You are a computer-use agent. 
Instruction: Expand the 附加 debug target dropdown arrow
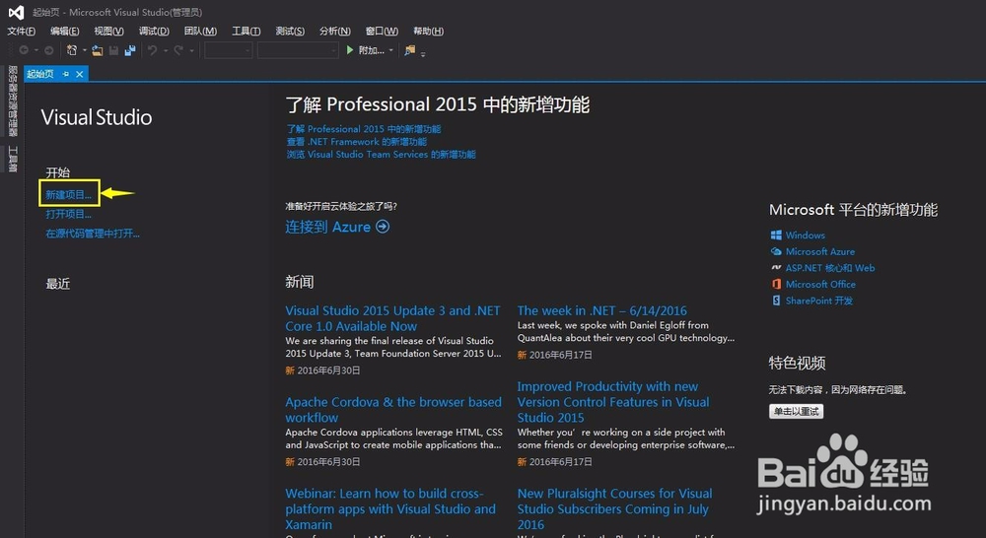[x=391, y=50]
